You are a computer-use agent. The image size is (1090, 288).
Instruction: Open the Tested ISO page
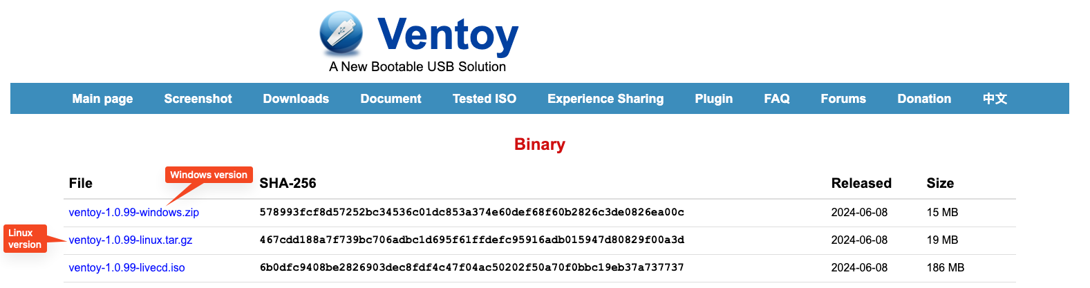(x=484, y=99)
